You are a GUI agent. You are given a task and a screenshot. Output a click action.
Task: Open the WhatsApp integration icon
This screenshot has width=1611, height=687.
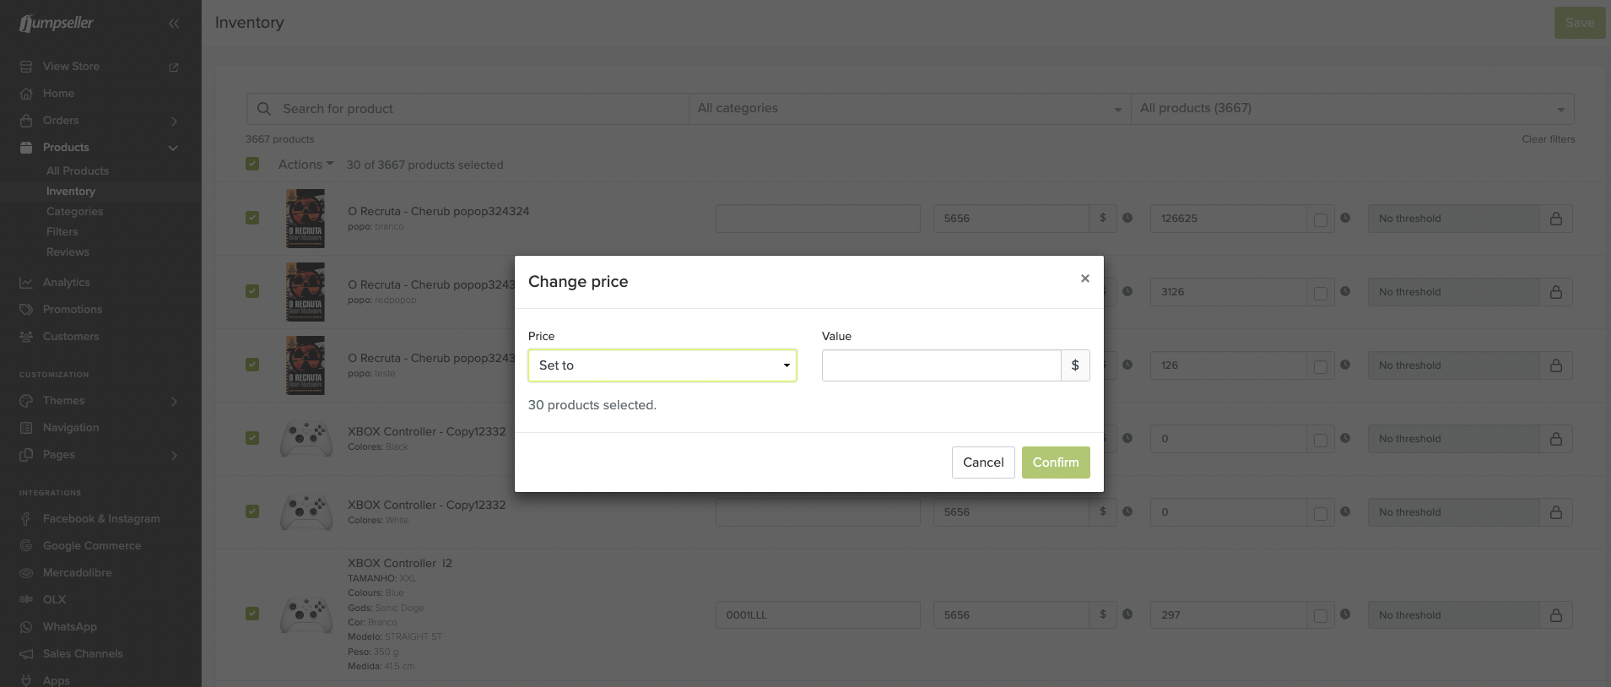tap(26, 627)
